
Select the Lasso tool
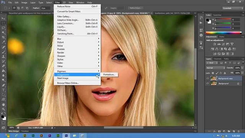pyautogui.click(x=3, y=28)
